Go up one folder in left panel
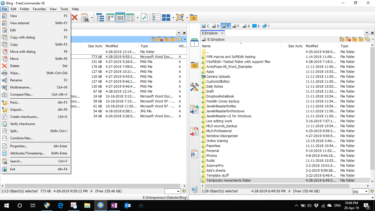This screenshot has height=211, width=375. point(166,40)
